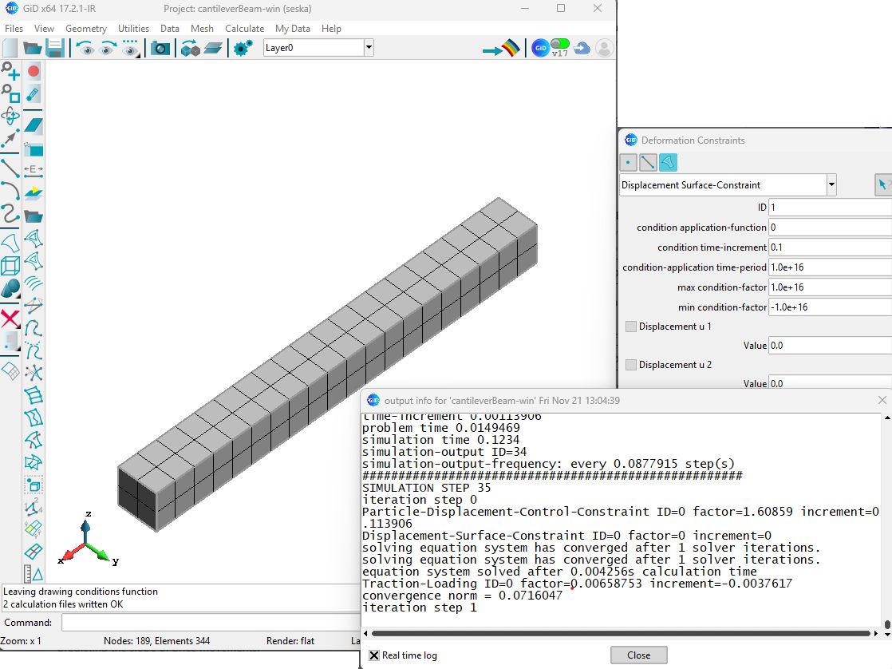Image resolution: width=892 pixels, height=669 pixels.
Task: Open the Help menu
Action: point(331,29)
